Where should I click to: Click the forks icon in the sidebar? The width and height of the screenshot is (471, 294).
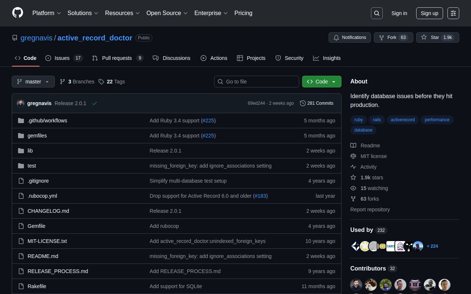353,198
